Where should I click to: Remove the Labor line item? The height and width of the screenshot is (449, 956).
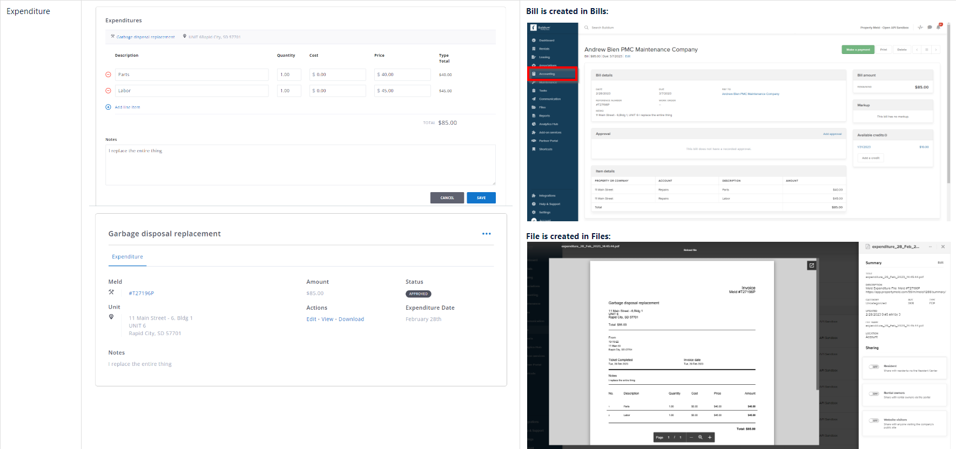click(x=108, y=91)
